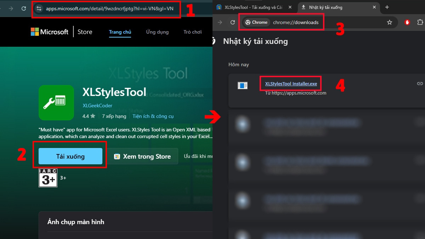Select Ứng dụng in the Store navigation
The height and width of the screenshot is (239, 425).
157,32
